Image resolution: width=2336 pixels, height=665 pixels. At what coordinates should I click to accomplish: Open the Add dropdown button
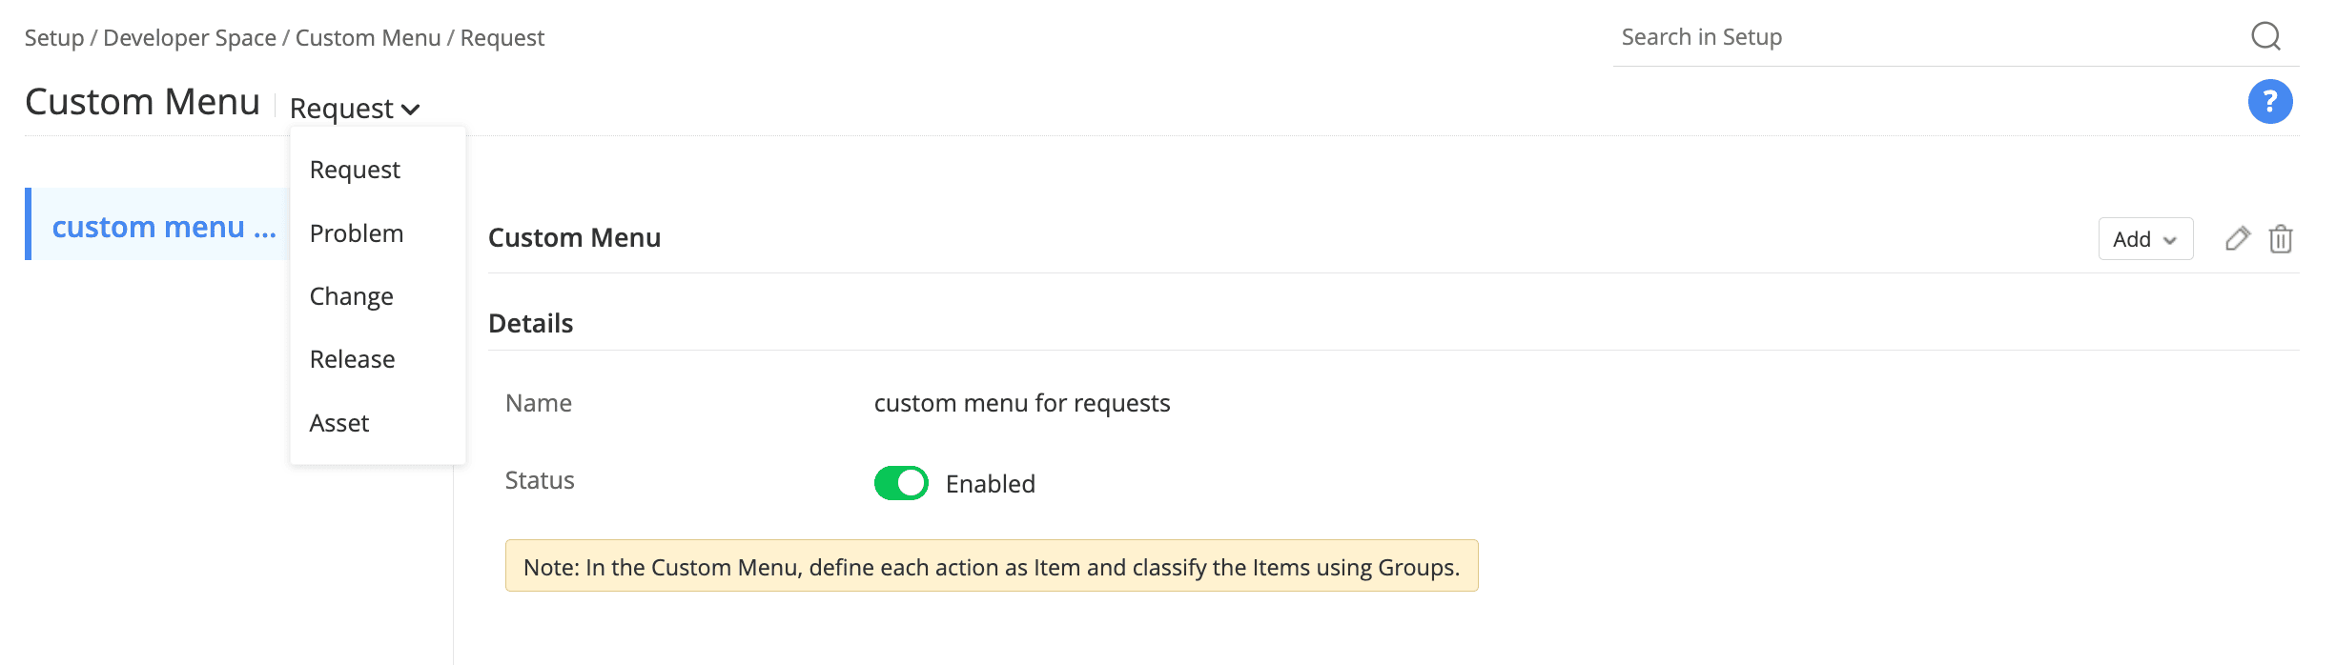pyautogui.click(x=2144, y=239)
